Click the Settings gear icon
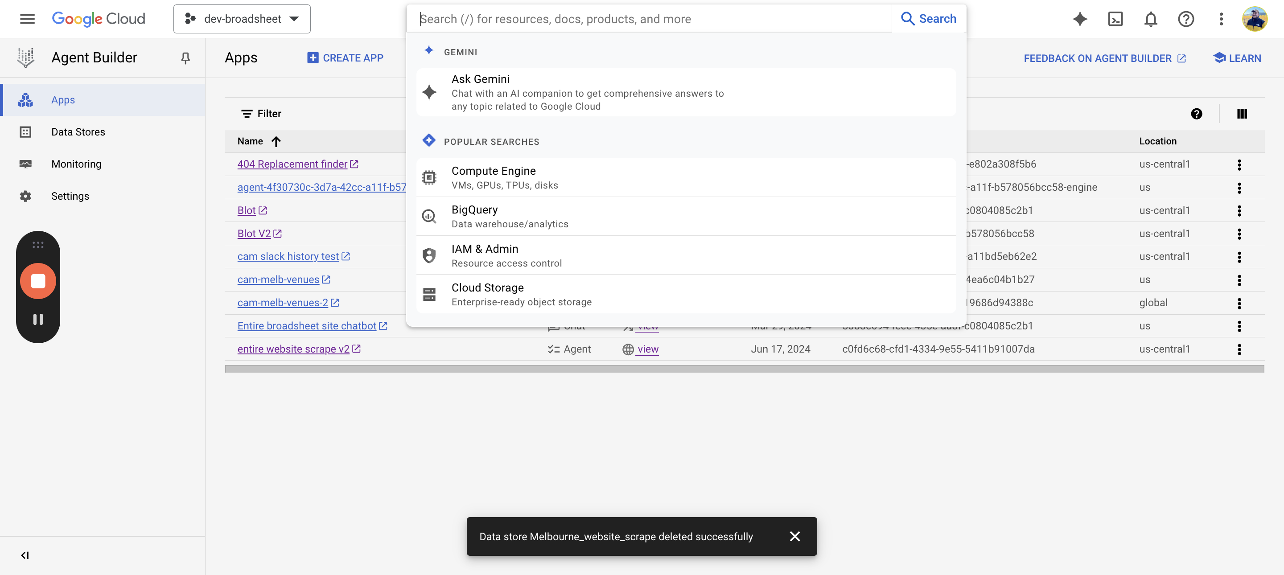This screenshot has height=575, width=1284. point(25,196)
